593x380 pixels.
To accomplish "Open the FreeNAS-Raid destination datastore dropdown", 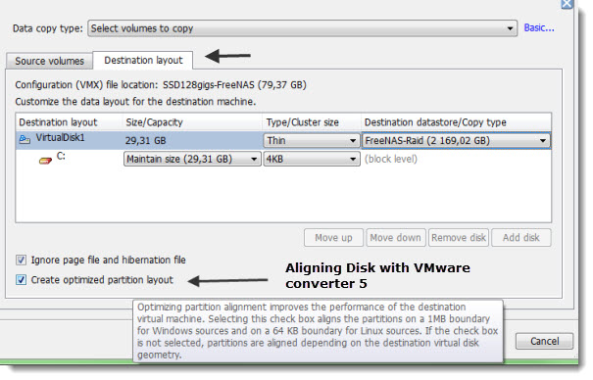I will (456, 140).
